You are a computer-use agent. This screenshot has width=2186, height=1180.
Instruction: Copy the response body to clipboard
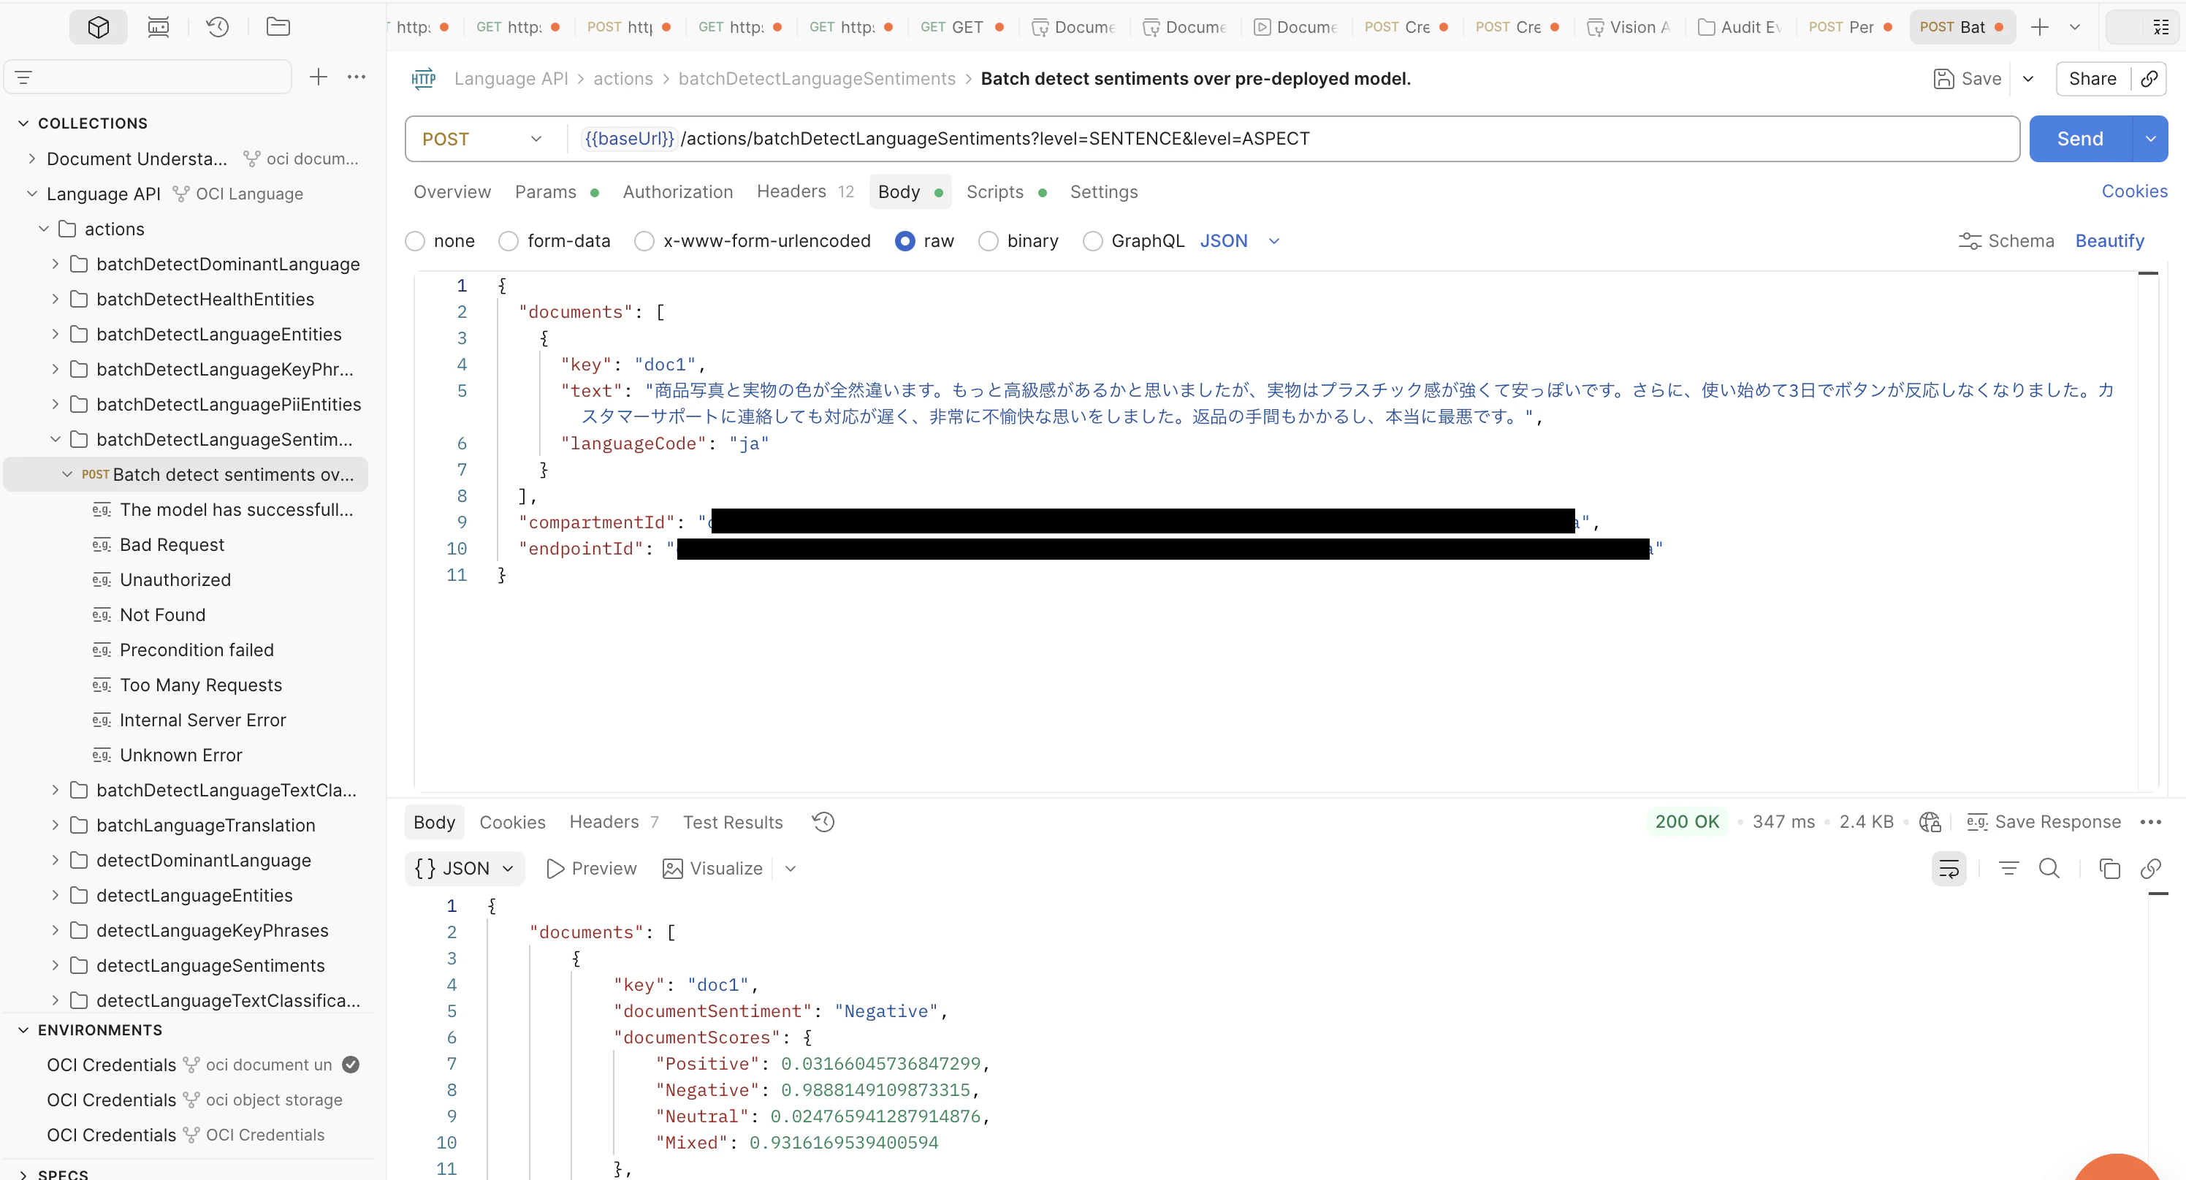(x=2109, y=869)
